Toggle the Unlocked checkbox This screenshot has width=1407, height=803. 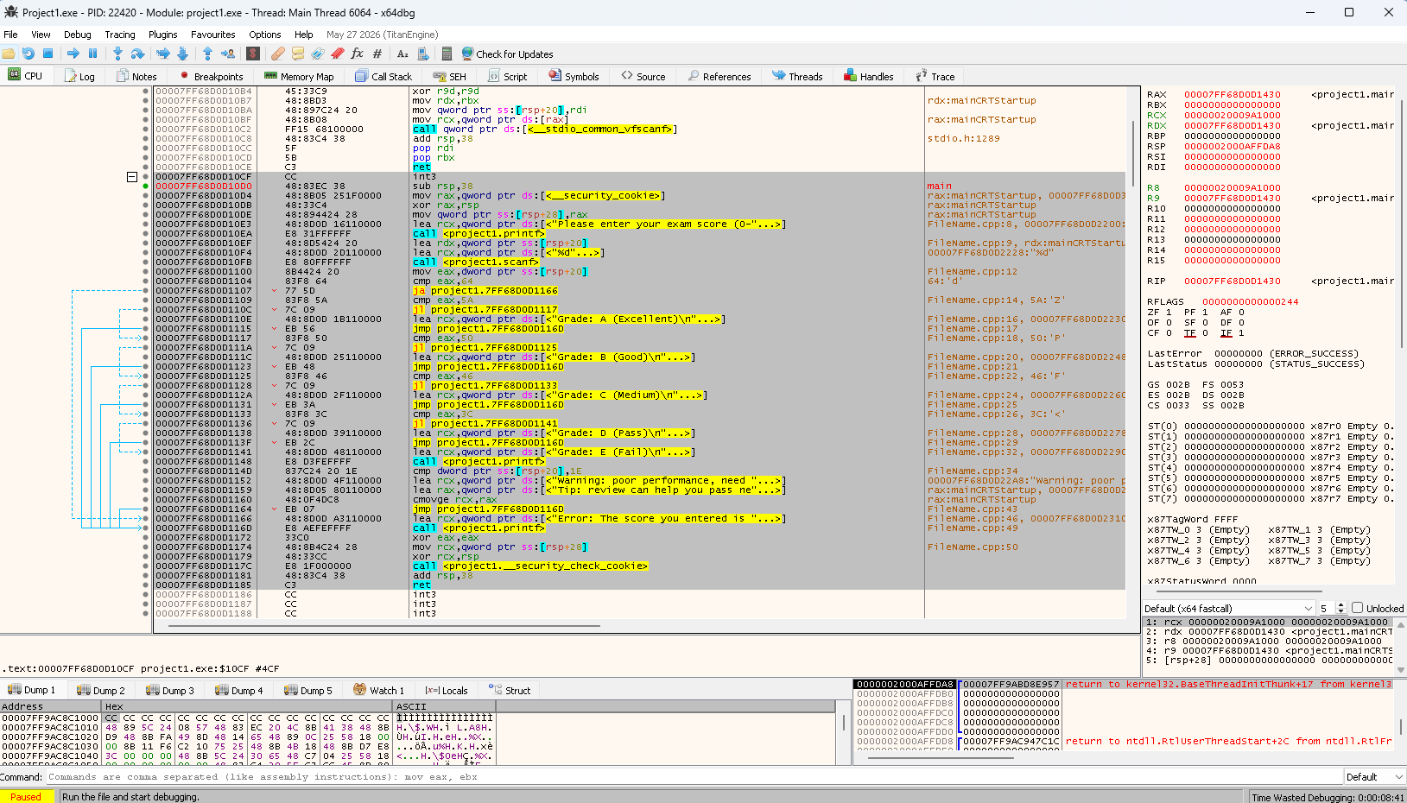click(1357, 608)
